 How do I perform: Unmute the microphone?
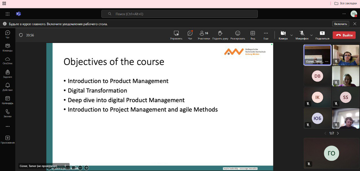click(x=302, y=35)
